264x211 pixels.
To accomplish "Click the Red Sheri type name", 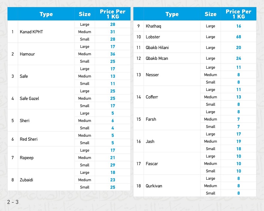I will 29,139.
